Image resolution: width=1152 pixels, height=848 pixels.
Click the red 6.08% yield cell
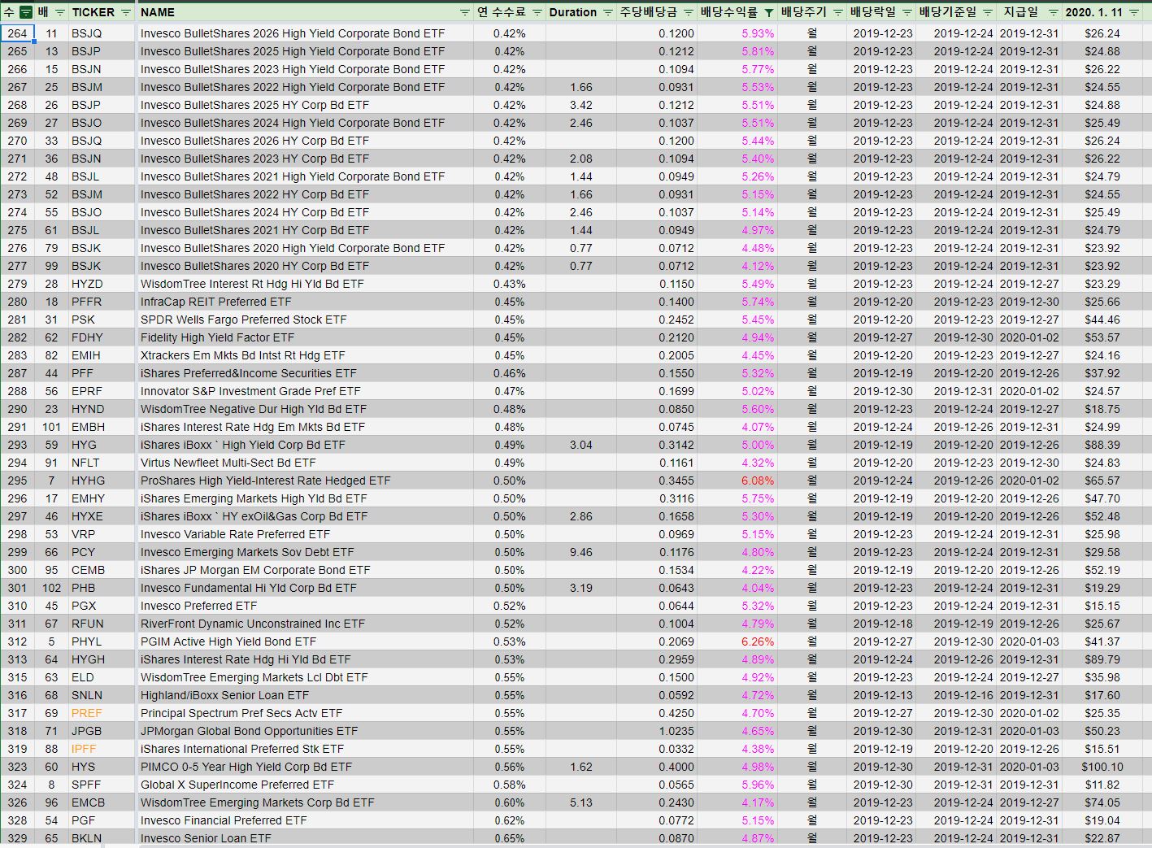[x=737, y=481]
